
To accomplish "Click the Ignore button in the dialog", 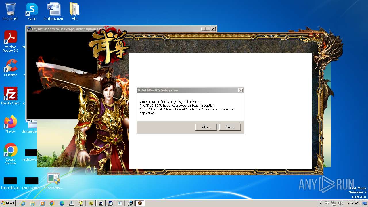I will [230, 127].
